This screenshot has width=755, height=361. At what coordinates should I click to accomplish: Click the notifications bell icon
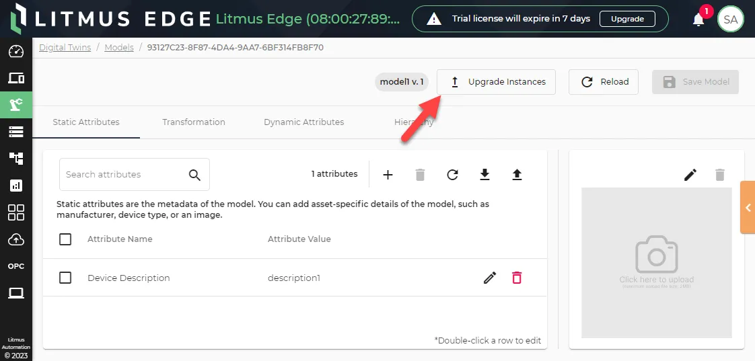(x=698, y=19)
